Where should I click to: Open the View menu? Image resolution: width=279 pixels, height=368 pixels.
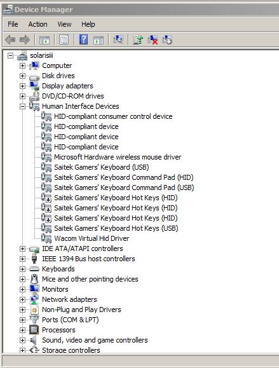(x=64, y=24)
